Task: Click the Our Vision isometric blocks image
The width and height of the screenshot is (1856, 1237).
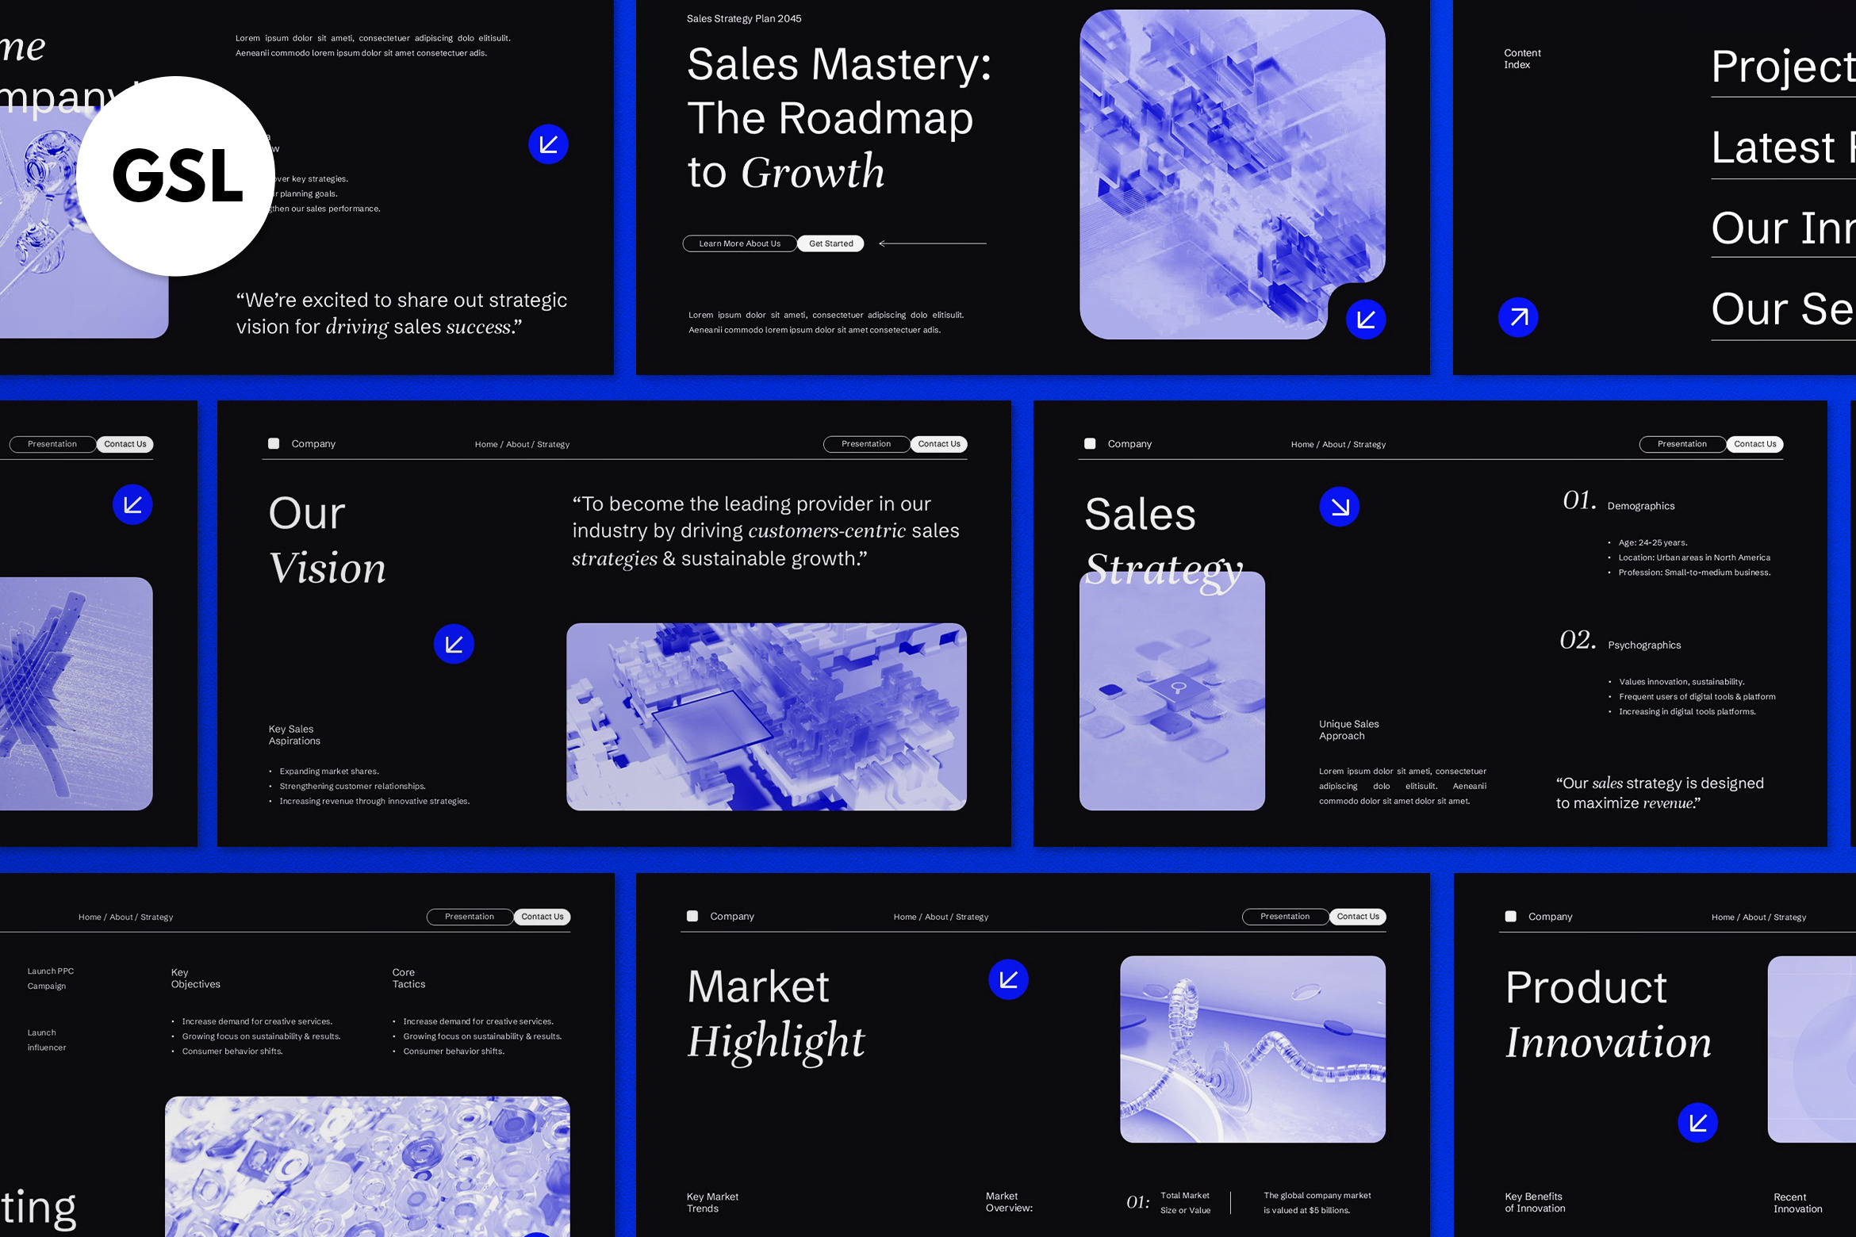Action: [x=766, y=717]
